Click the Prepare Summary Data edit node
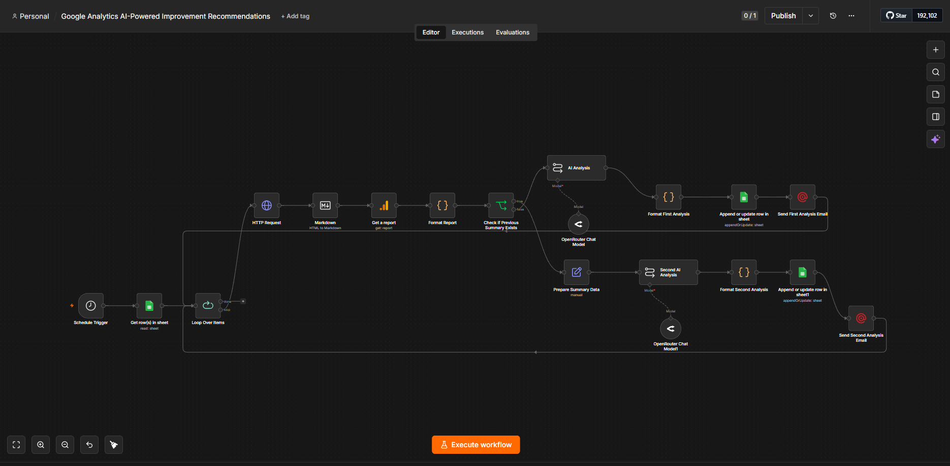Screen dimensions: 950x466 pyautogui.click(x=577, y=272)
